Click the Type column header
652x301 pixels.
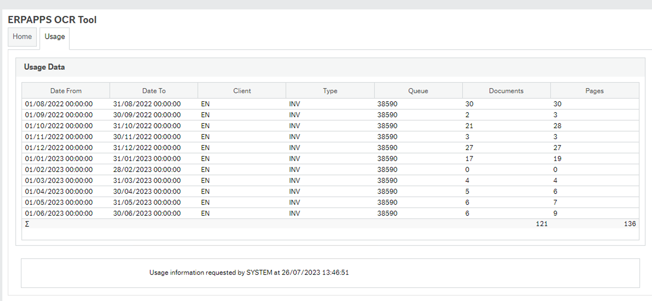(330, 91)
